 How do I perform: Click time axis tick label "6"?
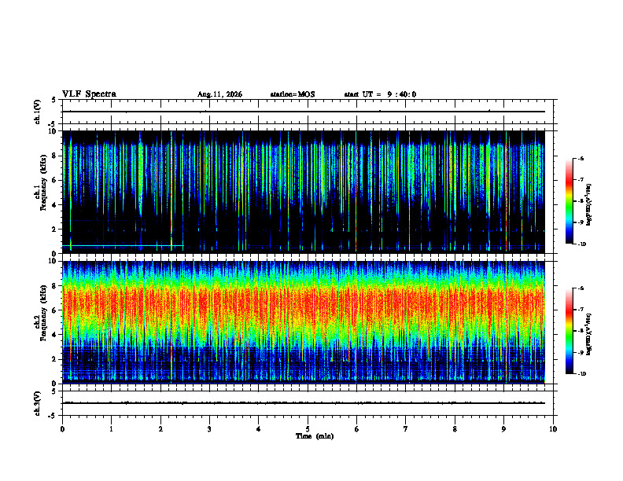click(x=357, y=429)
